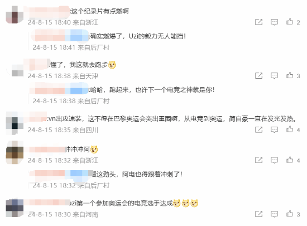Like the 冲冲冲阿 comment from 浙江
This screenshot has height=226, width=307.
tap(290, 160)
